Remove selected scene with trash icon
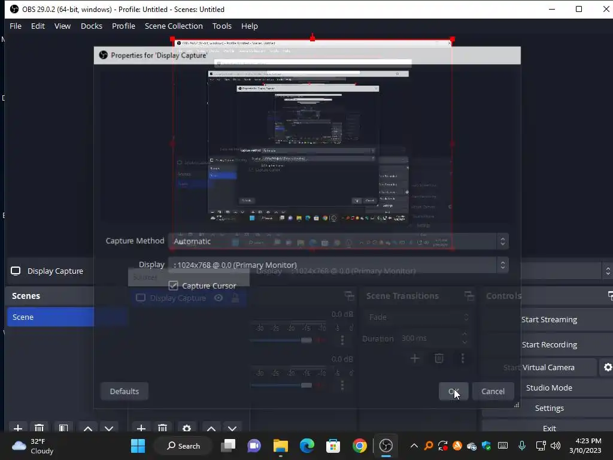Image resolution: width=613 pixels, height=460 pixels. tap(39, 428)
